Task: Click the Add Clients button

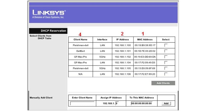Action: (163, 83)
